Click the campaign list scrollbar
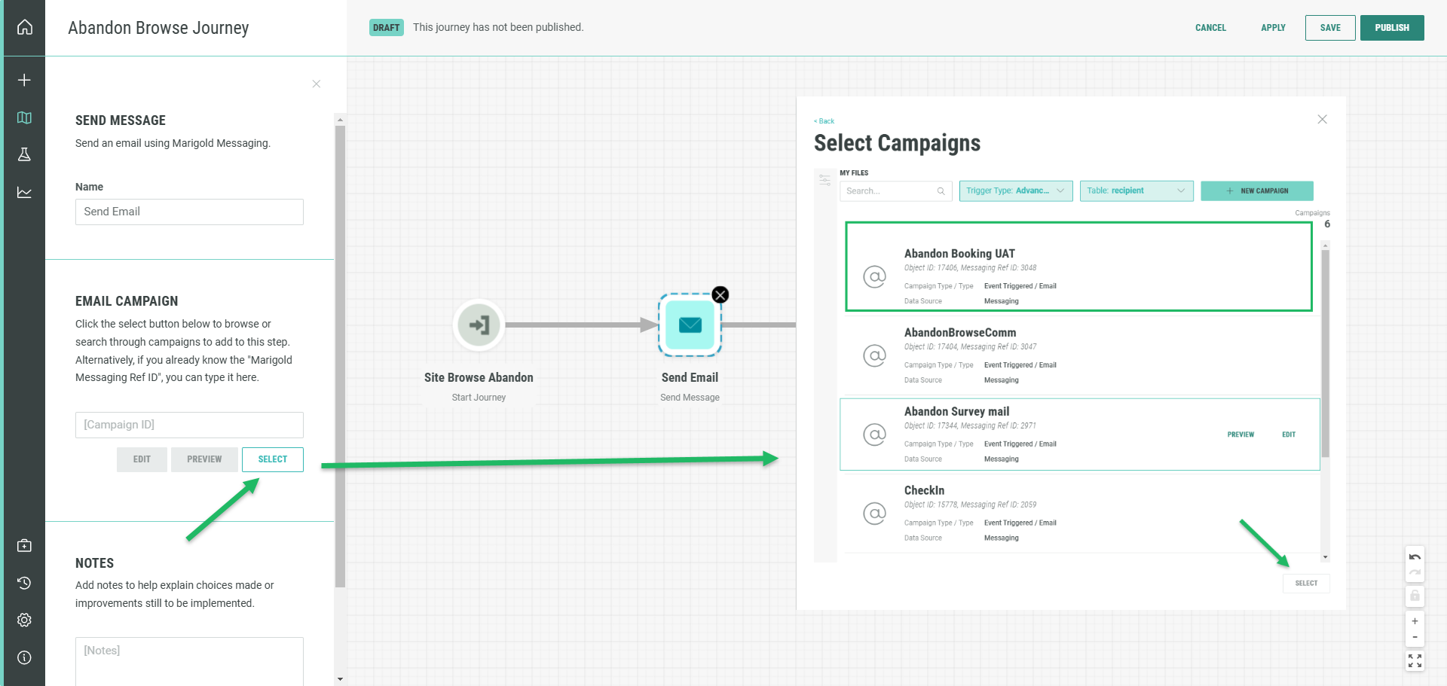 click(1325, 354)
